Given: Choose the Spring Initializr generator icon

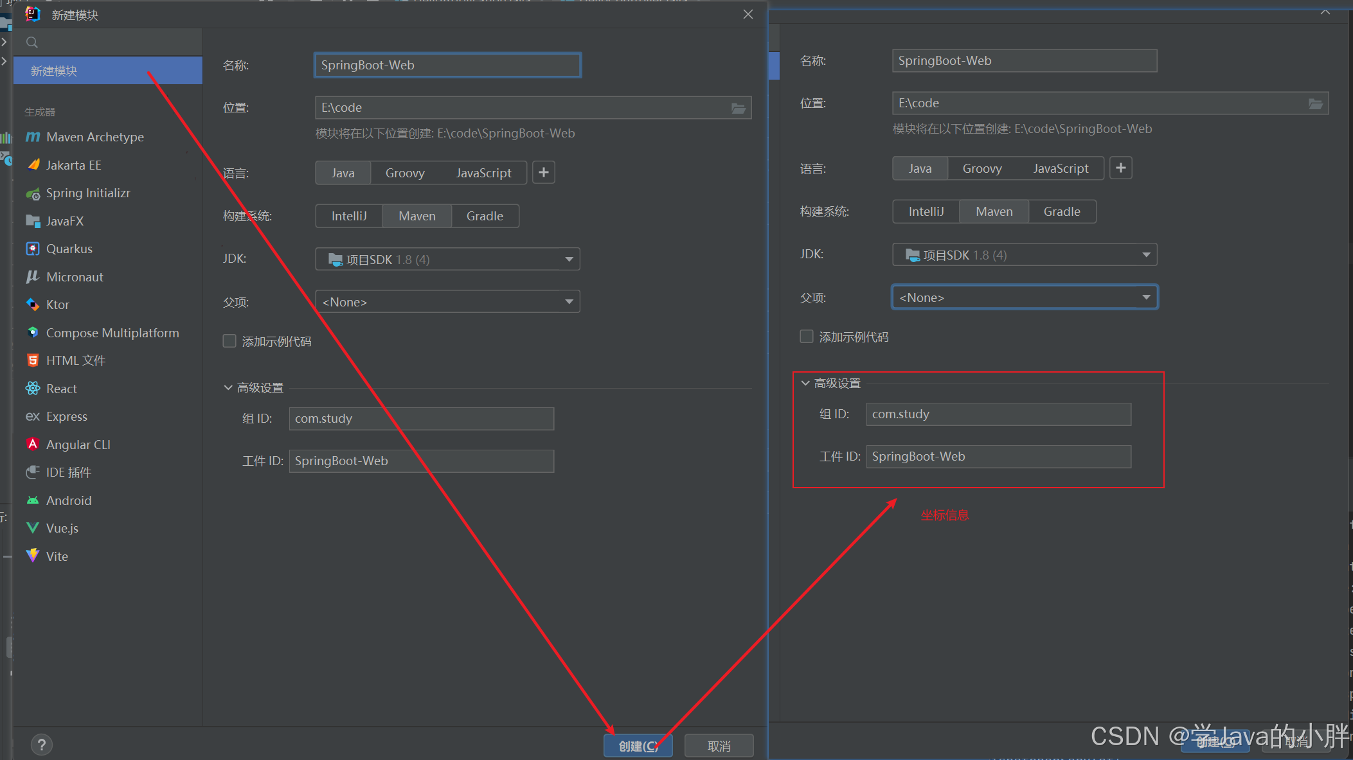Looking at the screenshot, I should [x=33, y=193].
